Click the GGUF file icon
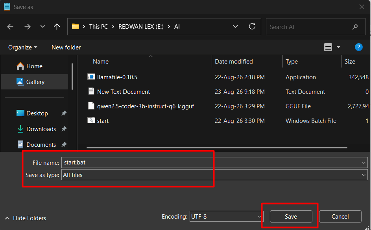Image resolution: width=371 pixels, height=230 pixels. tap(91, 106)
